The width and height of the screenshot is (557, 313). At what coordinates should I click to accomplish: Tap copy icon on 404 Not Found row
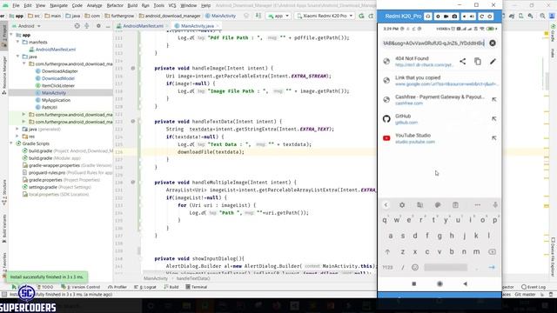pos(478,62)
